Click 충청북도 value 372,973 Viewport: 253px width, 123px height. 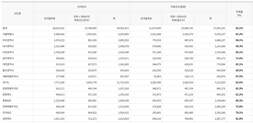click(x=157, y=95)
